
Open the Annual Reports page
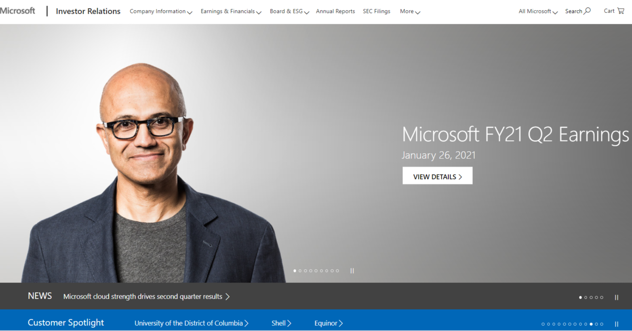335,11
